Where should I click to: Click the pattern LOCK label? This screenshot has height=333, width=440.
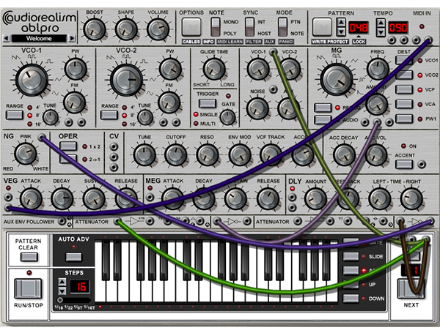point(359,42)
